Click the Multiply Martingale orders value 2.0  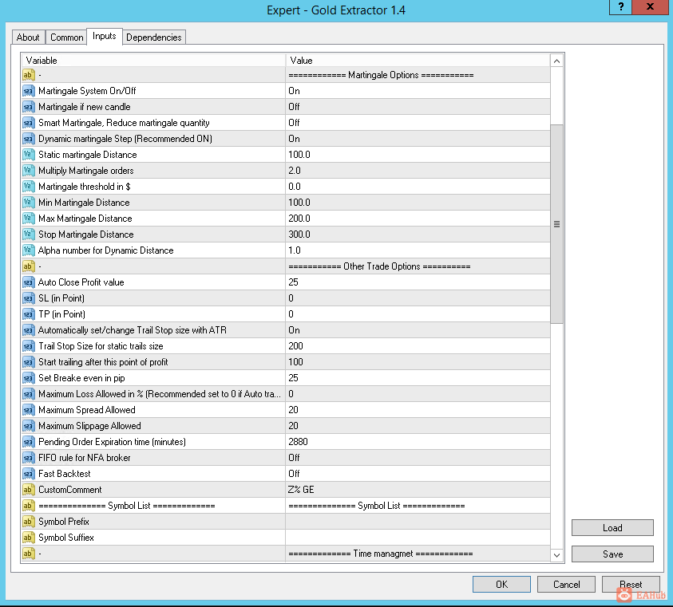(x=418, y=171)
